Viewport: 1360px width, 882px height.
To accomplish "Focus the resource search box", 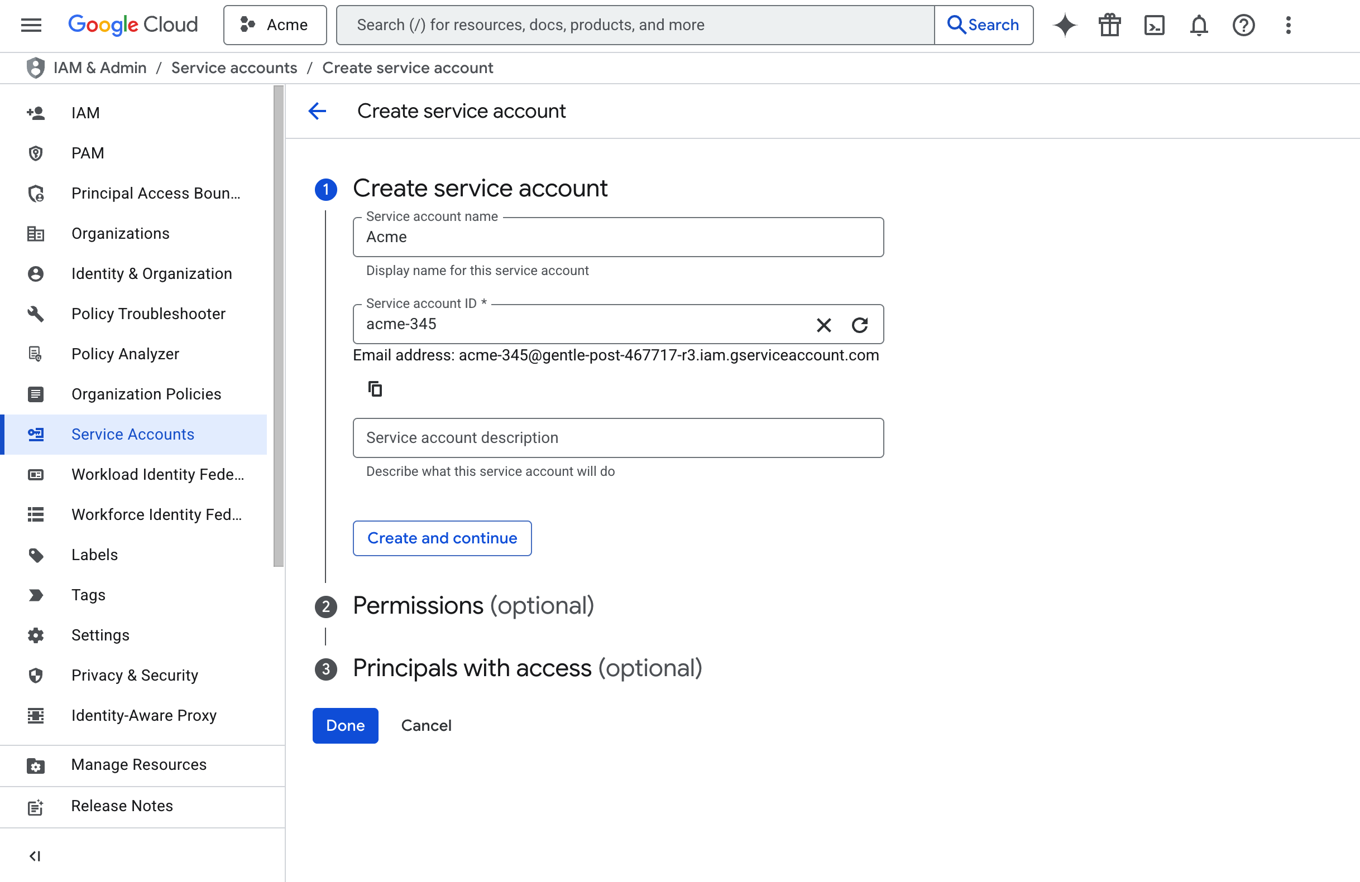I will click(x=635, y=25).
